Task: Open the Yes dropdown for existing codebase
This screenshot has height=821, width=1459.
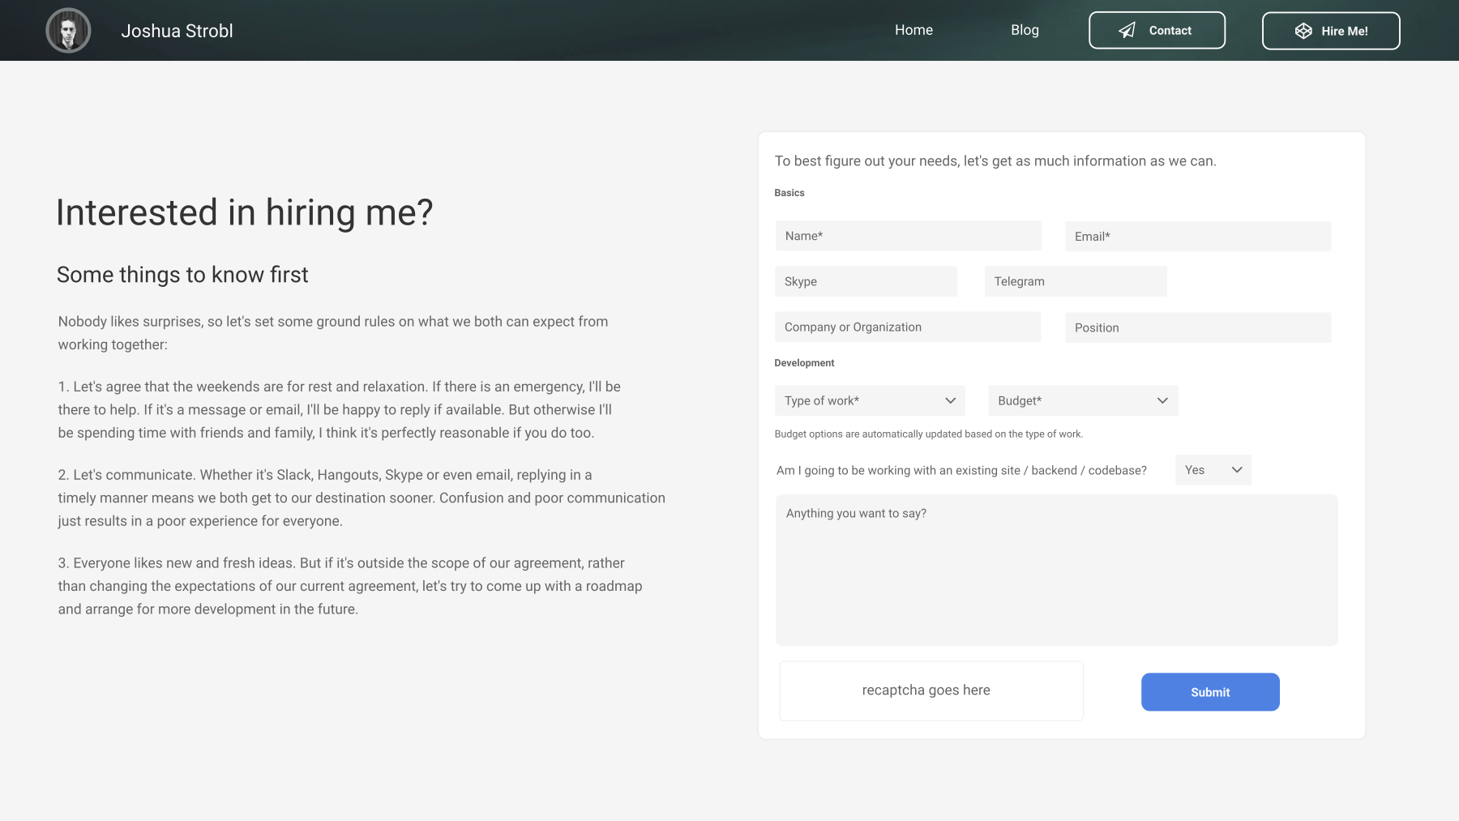Action: tap(1213, 470)
